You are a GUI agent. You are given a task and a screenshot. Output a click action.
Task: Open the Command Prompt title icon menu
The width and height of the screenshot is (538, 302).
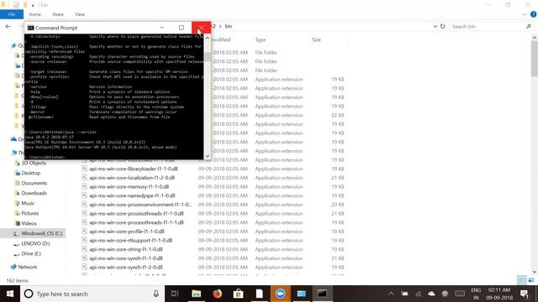pyautogui.click(x=30, y=28)
